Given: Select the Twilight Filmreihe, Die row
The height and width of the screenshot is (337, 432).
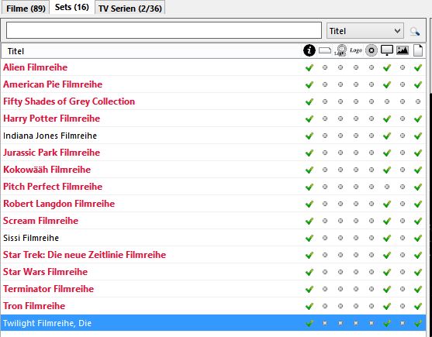Looking at the screenshot, I should (x=213, y=323).
